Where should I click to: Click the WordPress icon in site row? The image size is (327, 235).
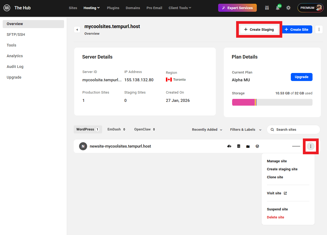(257, 146)
